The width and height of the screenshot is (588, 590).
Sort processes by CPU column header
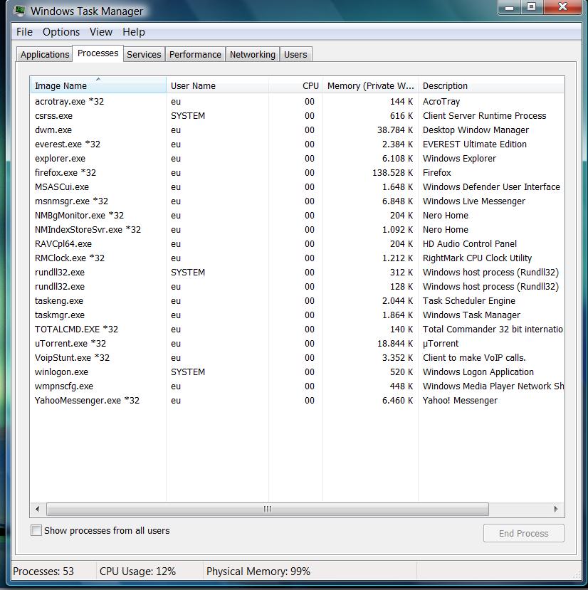pos(295,85)
